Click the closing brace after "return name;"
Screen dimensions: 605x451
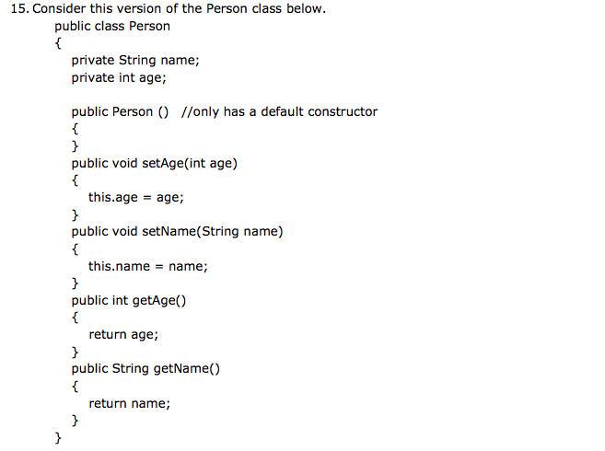coord(76,421)
